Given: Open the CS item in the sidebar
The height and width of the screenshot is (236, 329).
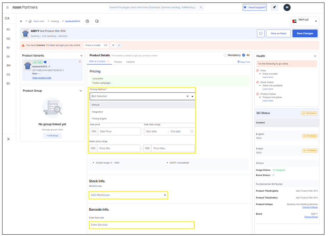Looking at the screenshot, I should point(8,74).
